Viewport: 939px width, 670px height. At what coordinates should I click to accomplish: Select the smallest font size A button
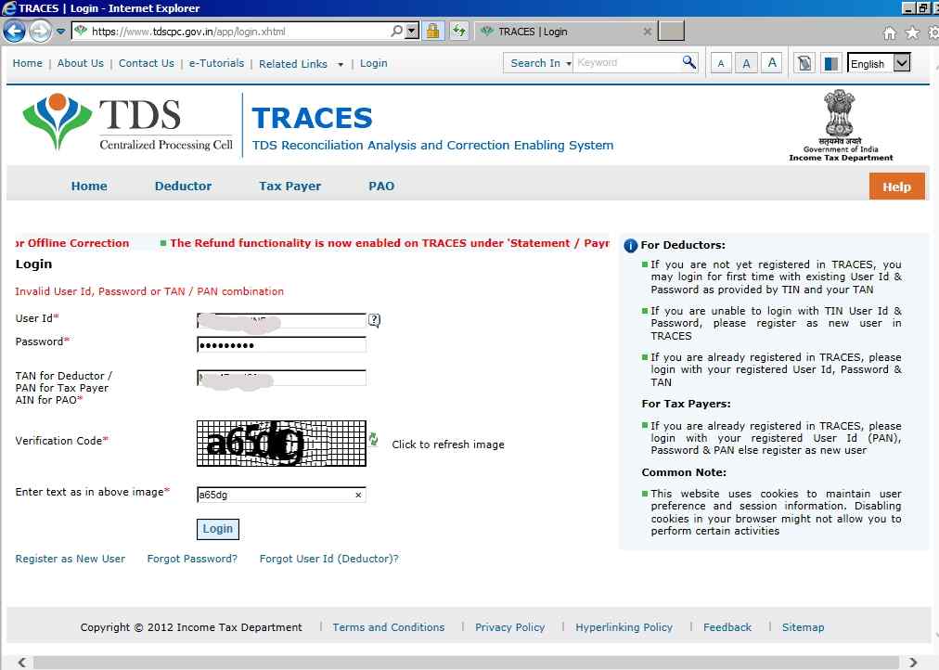721,63
